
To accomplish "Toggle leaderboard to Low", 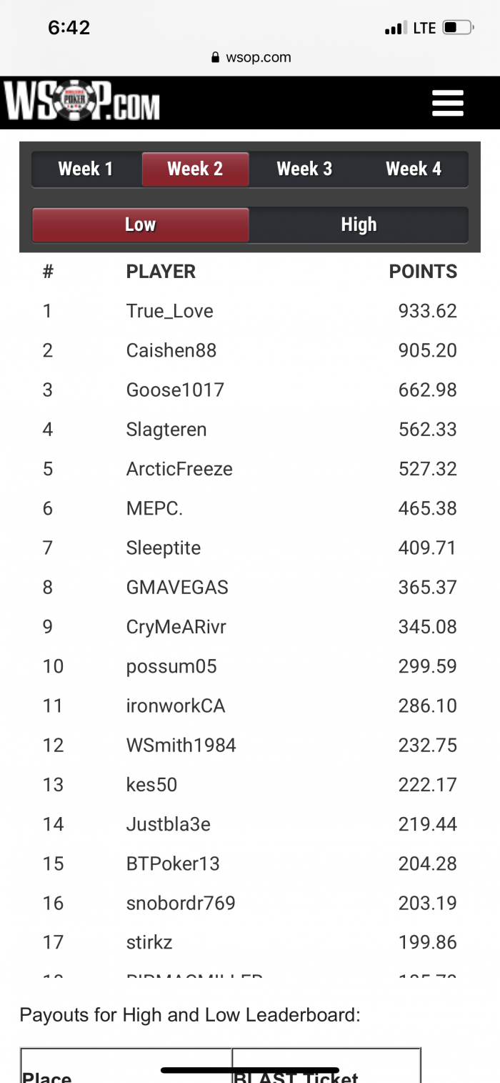I will point(140,224).
